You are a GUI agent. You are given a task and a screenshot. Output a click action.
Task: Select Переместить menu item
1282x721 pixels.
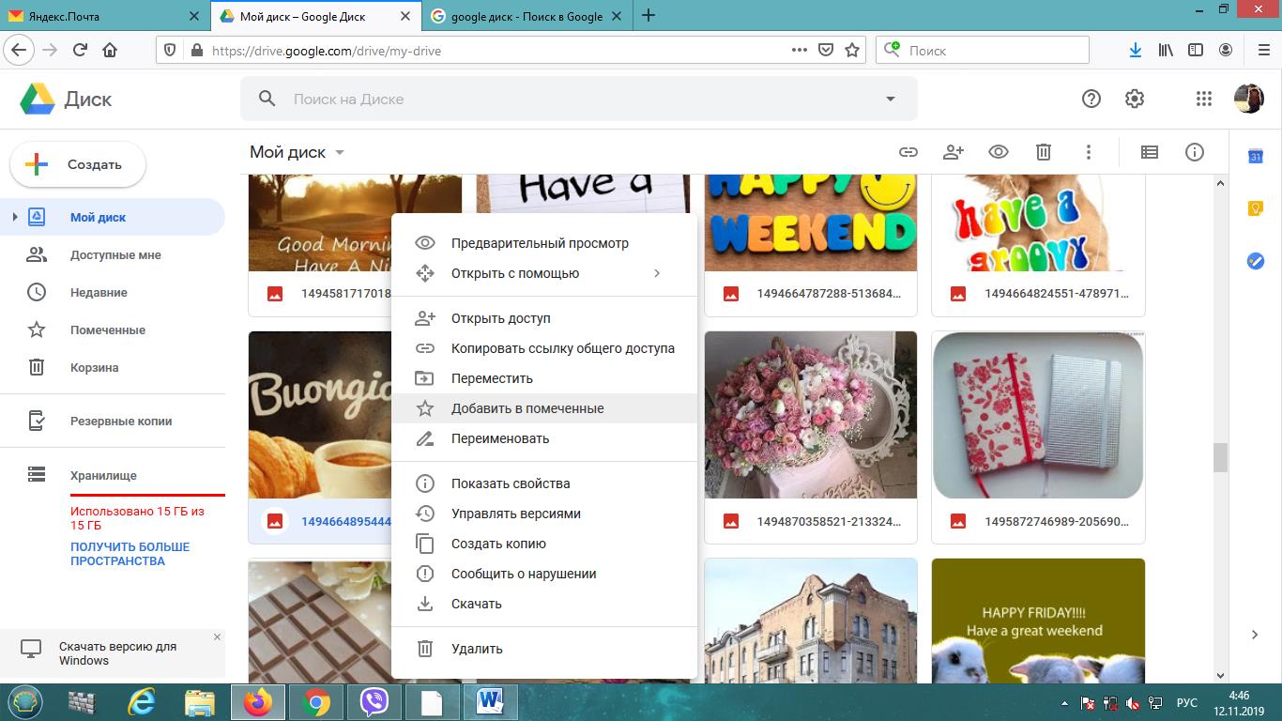pyautogui.click(x=544, y=378)
